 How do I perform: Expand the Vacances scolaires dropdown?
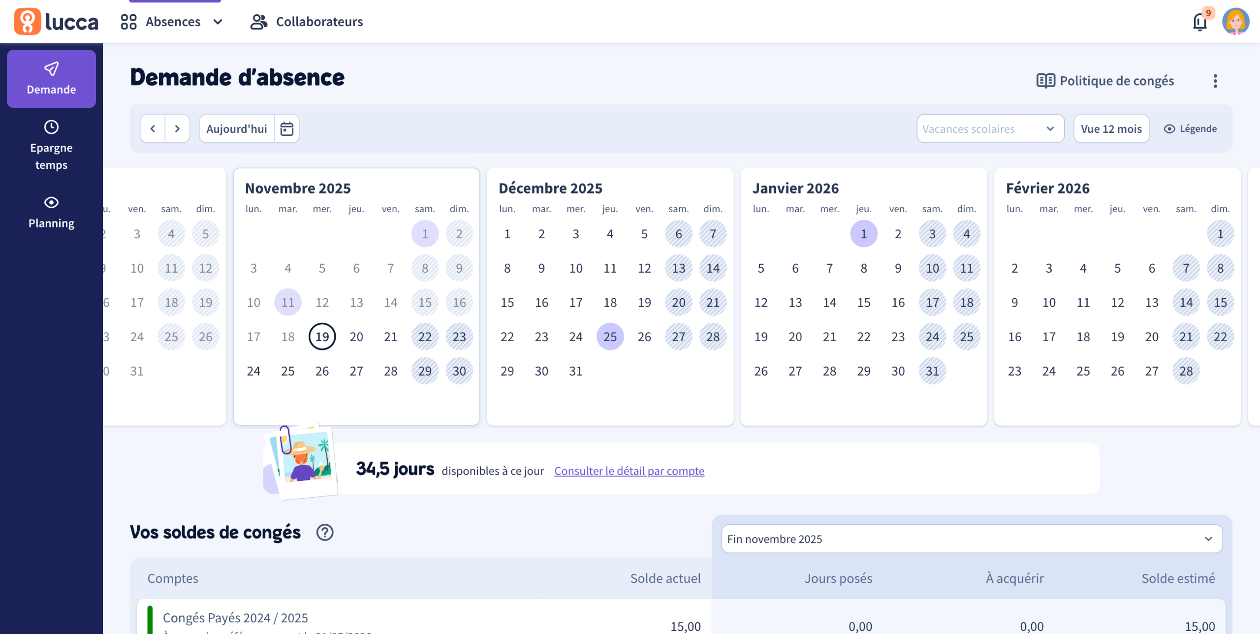click(990, 129)
